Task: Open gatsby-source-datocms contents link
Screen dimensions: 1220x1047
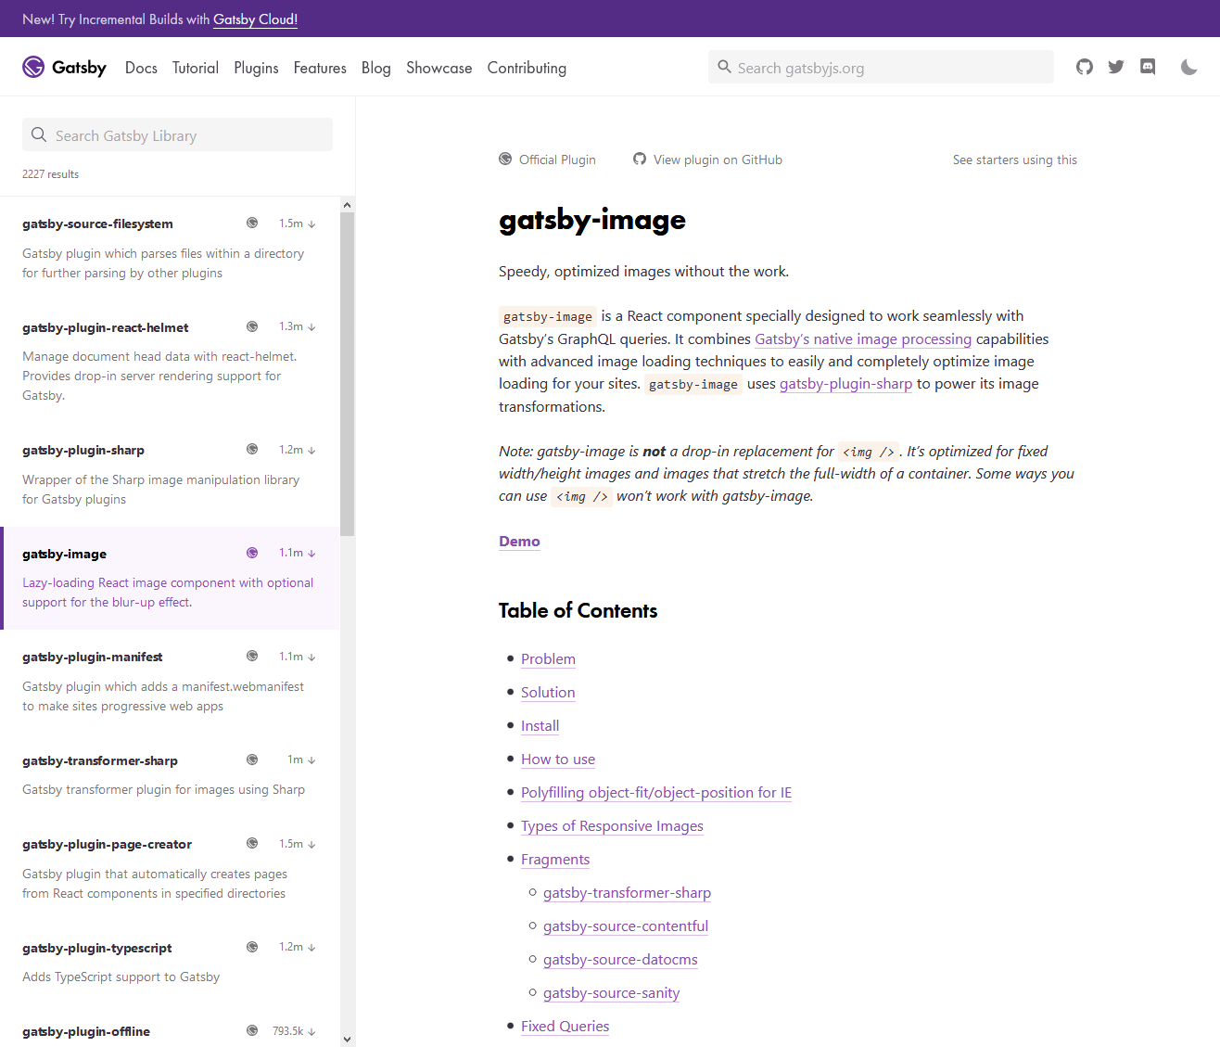Action: pyautogui.click(x=620, y=960)
